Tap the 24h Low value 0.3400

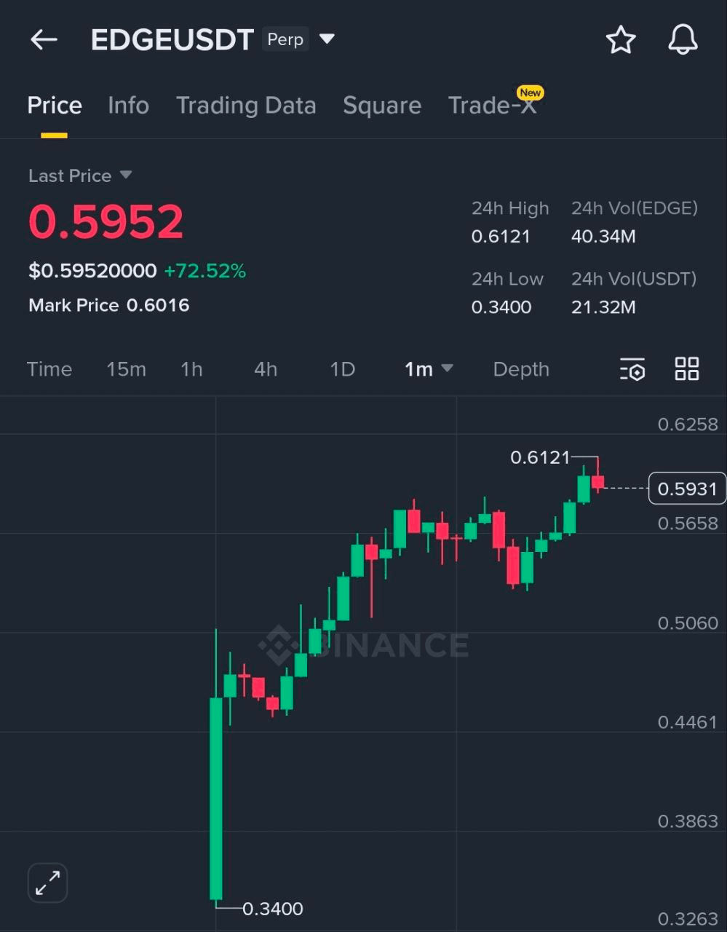[x=501, y=307]
